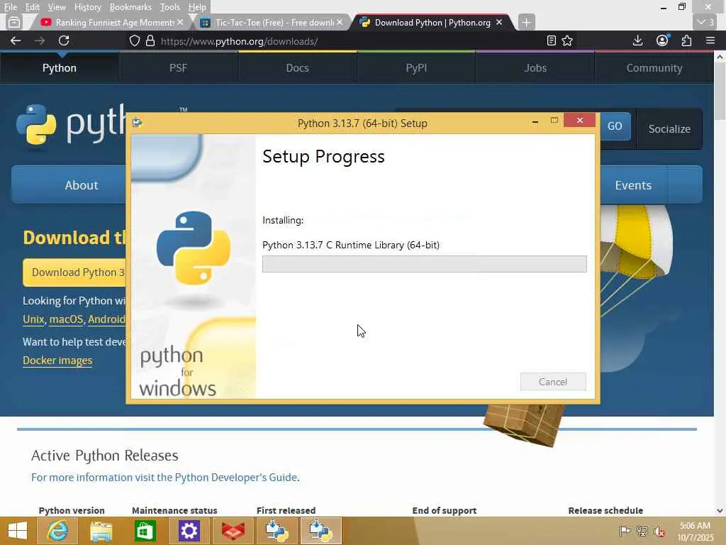Viewport: 726px width, 545px height.
Task: Open the Windows Start button
Action: [18, 531]
